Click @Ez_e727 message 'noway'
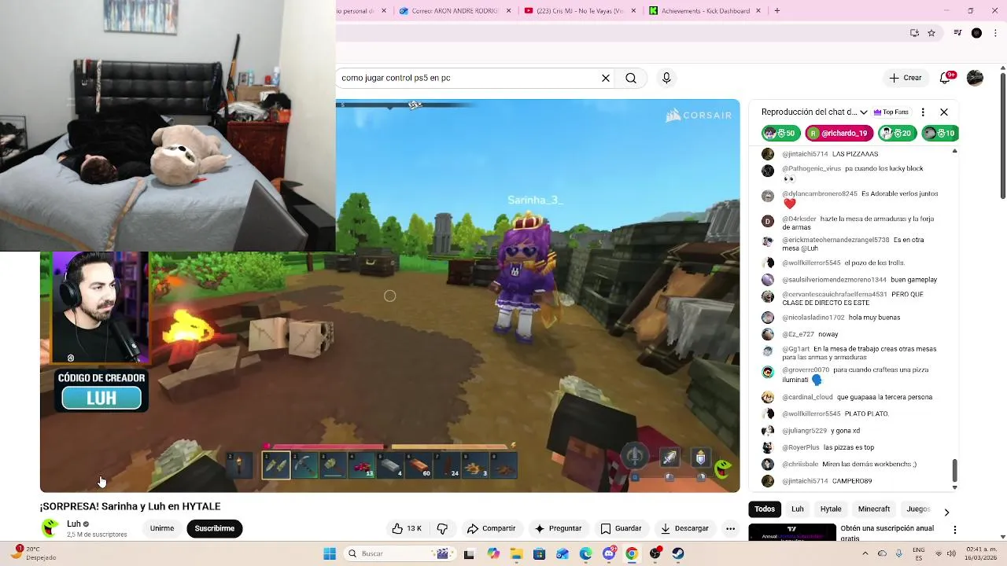1007x566 pixels. pyautogui.click(x=827, y=334)
